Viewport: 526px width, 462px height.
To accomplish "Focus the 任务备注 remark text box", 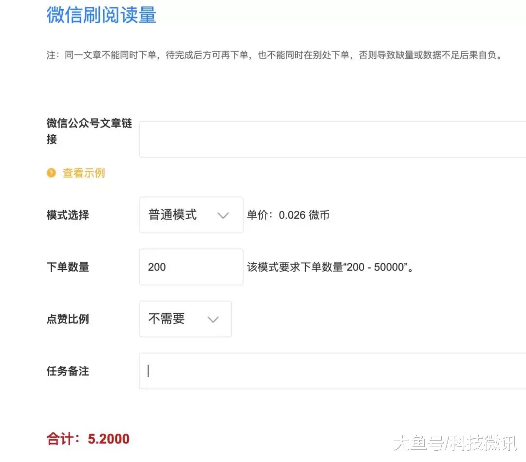I will point(332,371).
